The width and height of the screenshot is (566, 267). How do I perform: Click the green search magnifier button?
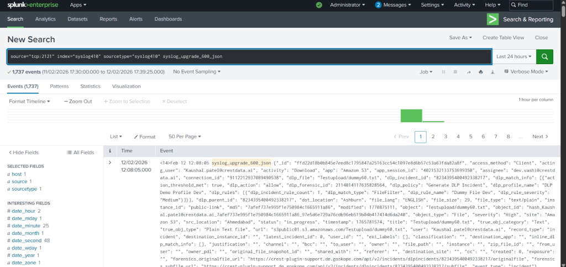pos(544,56)
